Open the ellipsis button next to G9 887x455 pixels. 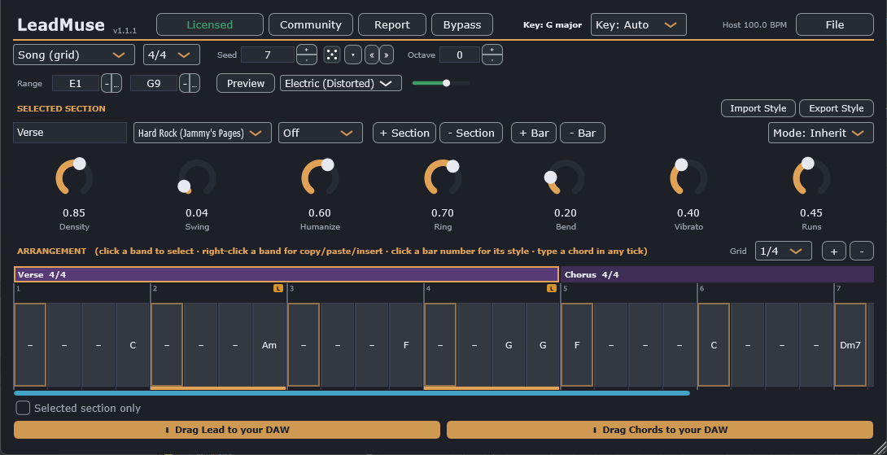[194, 83]
